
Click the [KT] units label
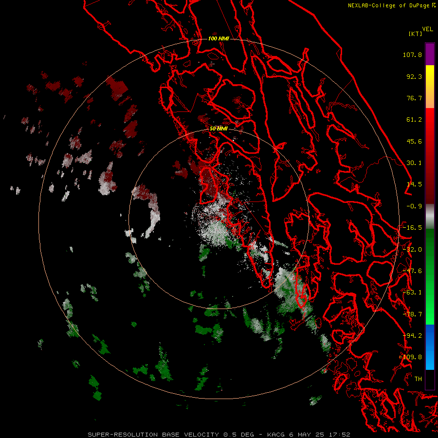[415, 34]
